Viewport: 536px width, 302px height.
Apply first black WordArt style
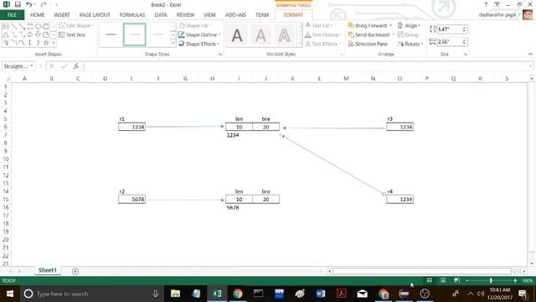237,35
